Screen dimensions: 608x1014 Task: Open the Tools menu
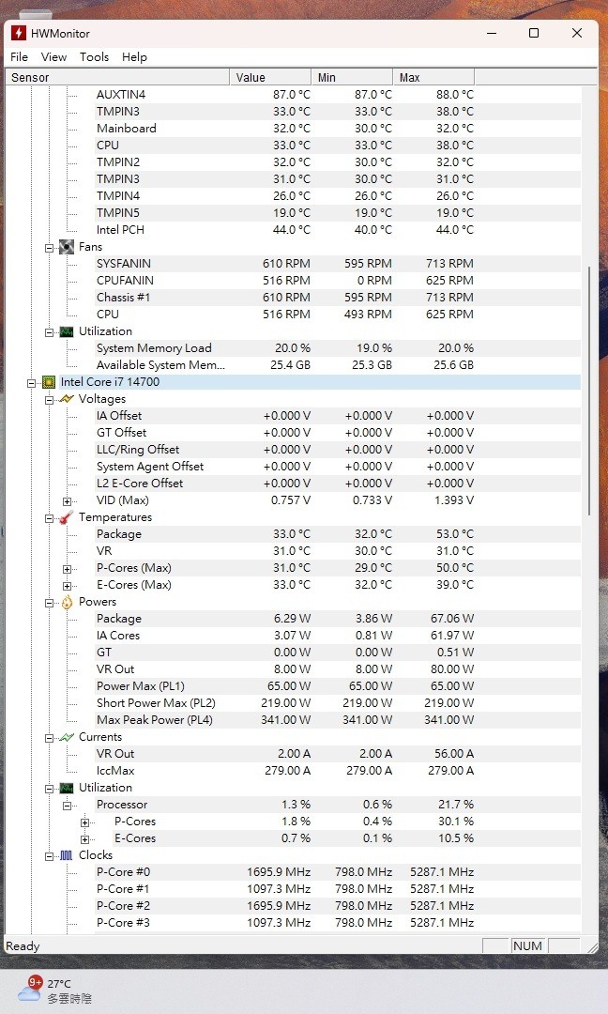95,57
